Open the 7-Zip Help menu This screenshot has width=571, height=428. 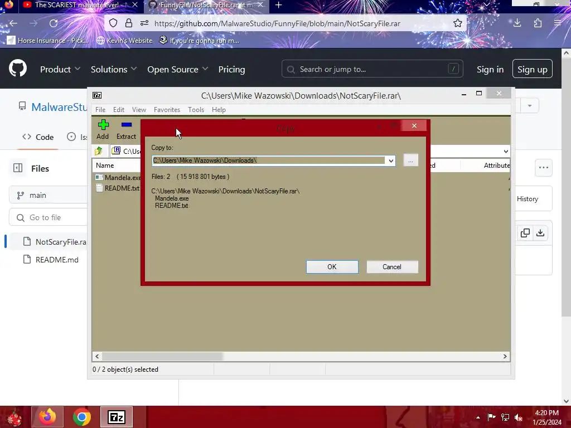tap(219, 110)
